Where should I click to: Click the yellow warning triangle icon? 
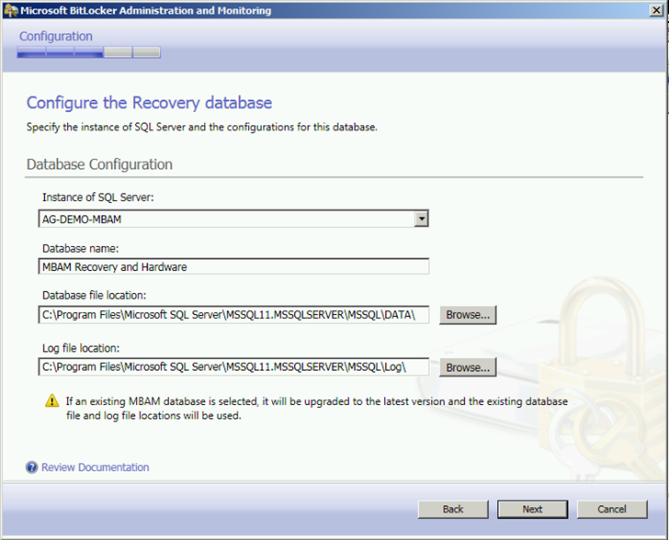[52, 401]
